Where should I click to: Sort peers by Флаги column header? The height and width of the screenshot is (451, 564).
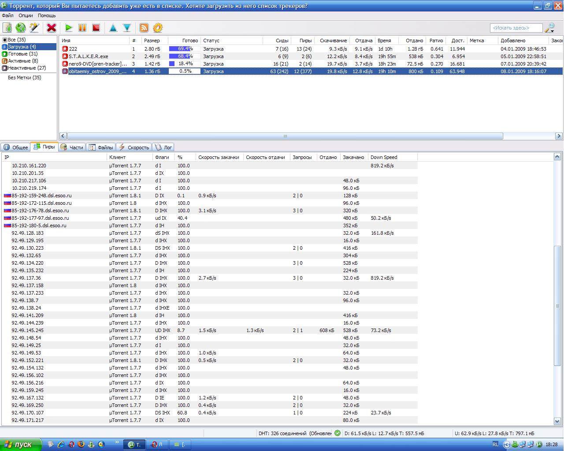point(164,157)
